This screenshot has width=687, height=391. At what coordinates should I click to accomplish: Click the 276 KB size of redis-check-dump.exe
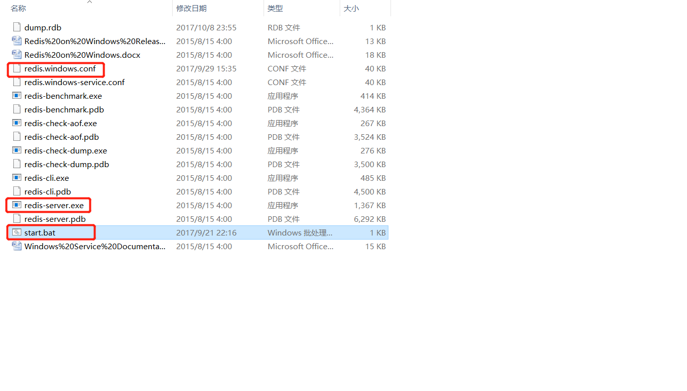[x=373, y=150]
